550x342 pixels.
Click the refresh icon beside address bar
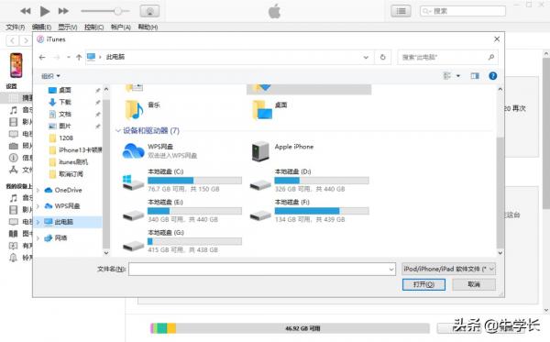(382, 57)
